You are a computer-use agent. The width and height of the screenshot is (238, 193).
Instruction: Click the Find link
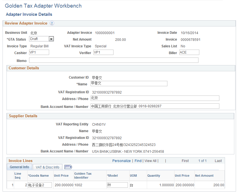pyautogui.click(x=138, y=161)
